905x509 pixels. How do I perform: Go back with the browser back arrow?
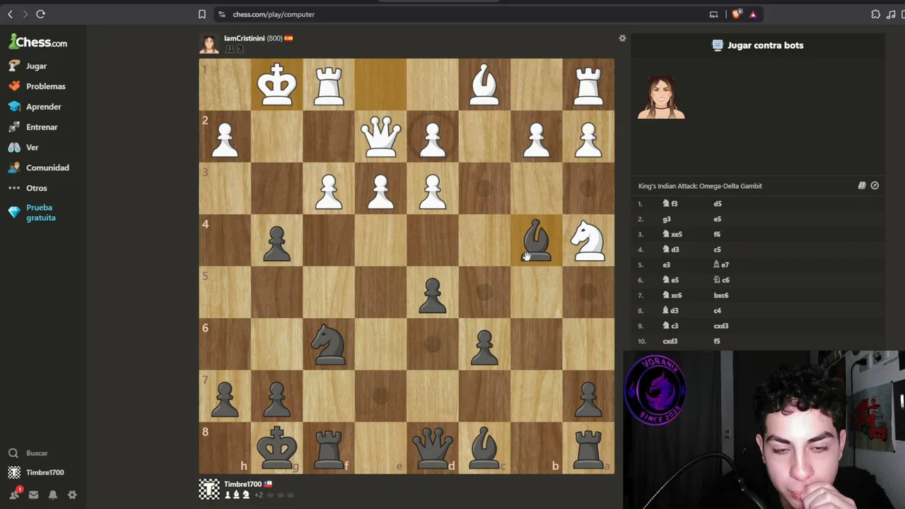coord(10,14)
